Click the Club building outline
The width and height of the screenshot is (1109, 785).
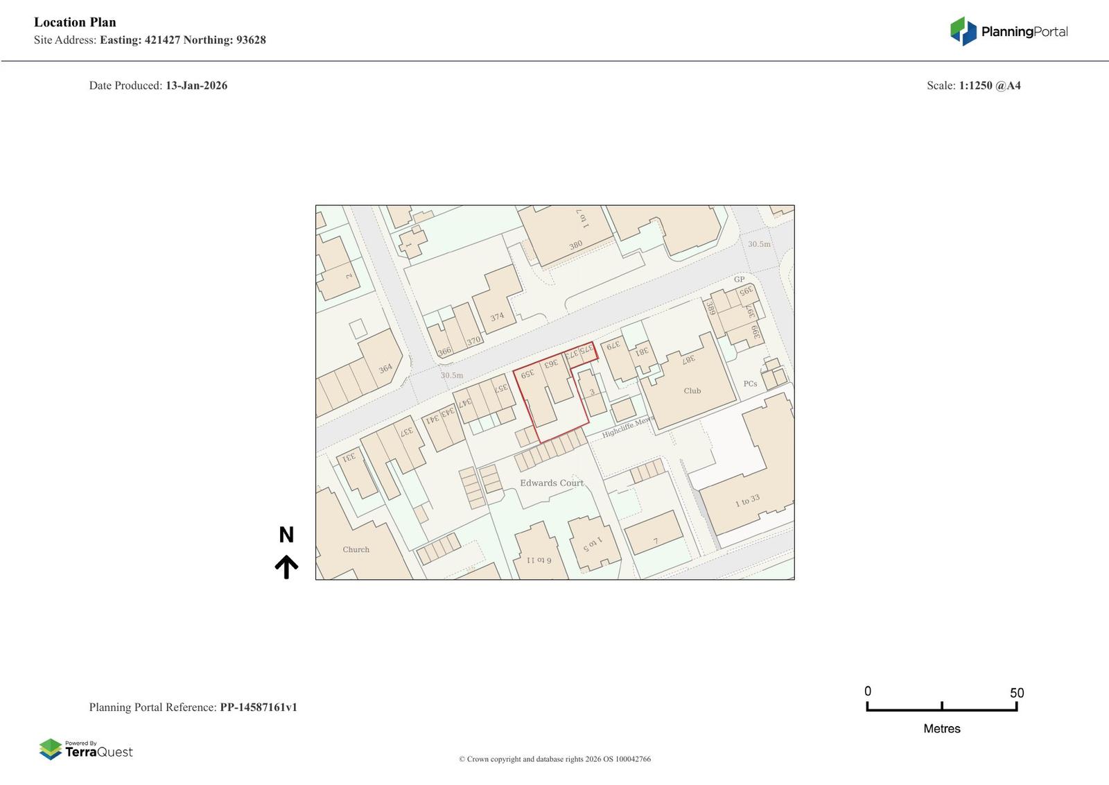point(691,390)
